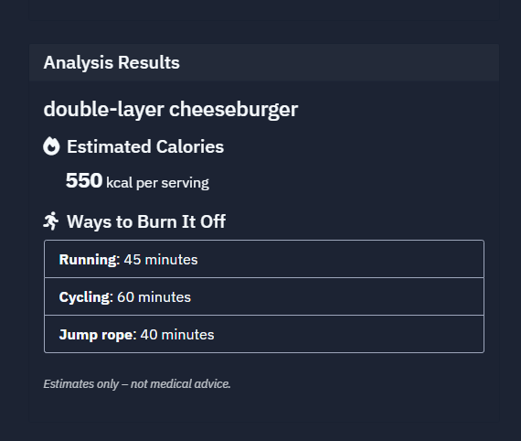Click the 550 calorie value
Viewport: 521px width, 441px height.
point(84,180)
